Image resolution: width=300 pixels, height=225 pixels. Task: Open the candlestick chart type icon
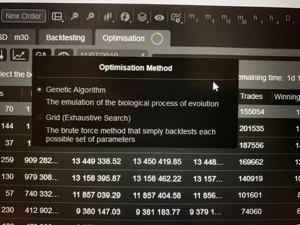[x=107, y=16]
